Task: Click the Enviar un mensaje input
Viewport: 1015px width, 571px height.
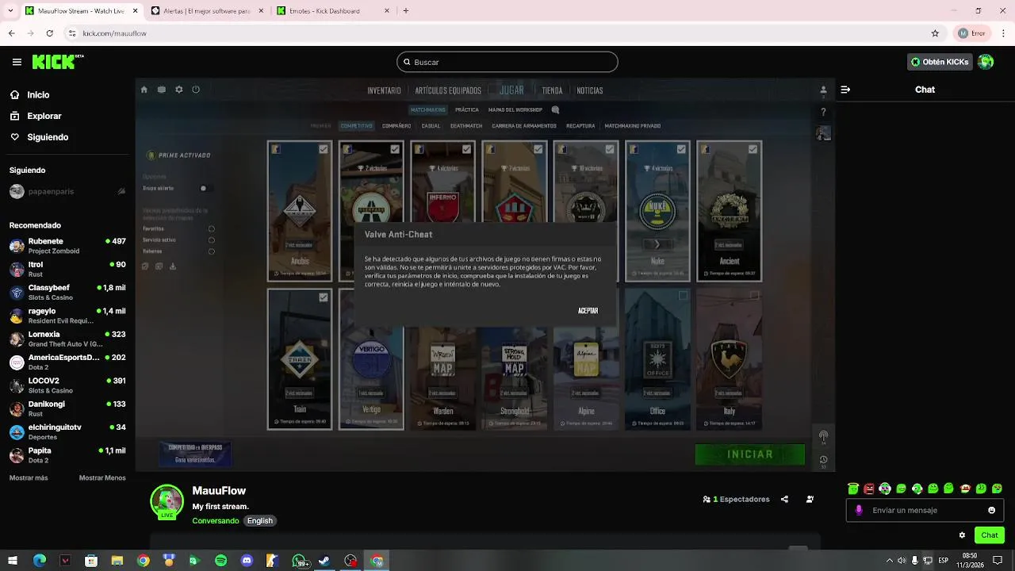Action: click(925, 510)
